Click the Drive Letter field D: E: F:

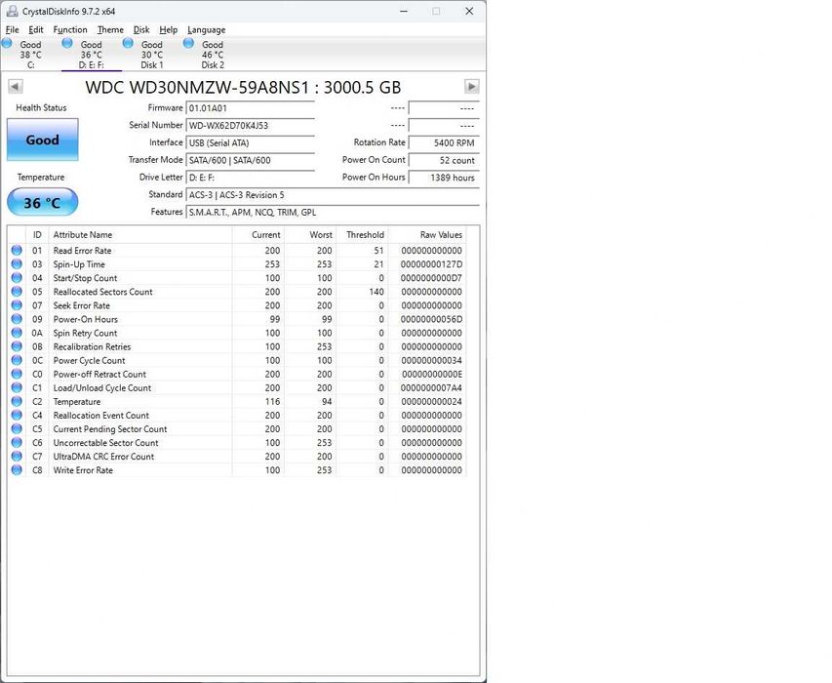[x=251, y=178]
